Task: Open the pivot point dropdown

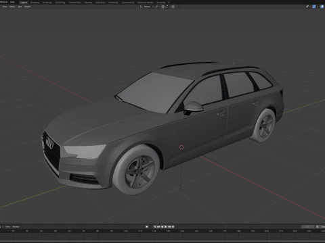Action: pyautogui.click(x=157, y=7)
